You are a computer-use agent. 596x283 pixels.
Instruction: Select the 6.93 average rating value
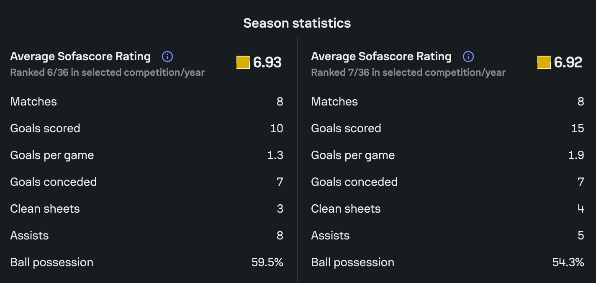(x=267, y=62)
